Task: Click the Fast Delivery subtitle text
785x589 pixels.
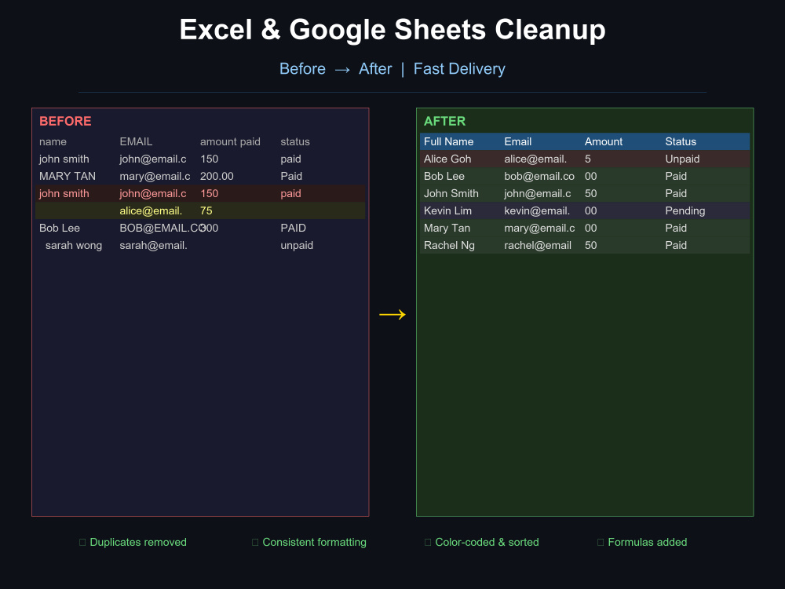Action: point(459,68)
